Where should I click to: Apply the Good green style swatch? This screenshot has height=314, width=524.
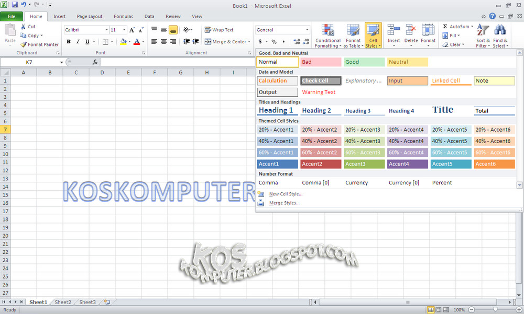click(364, 62)
